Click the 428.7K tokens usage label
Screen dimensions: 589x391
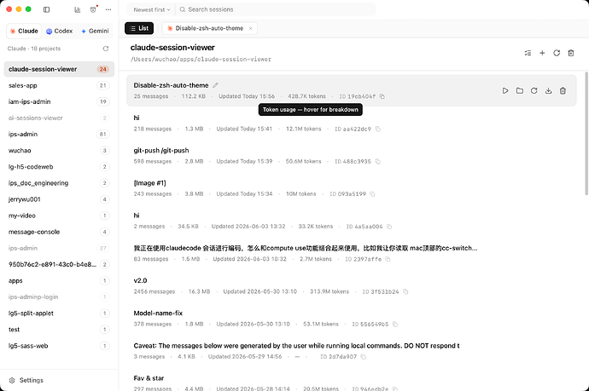[306, 97]
